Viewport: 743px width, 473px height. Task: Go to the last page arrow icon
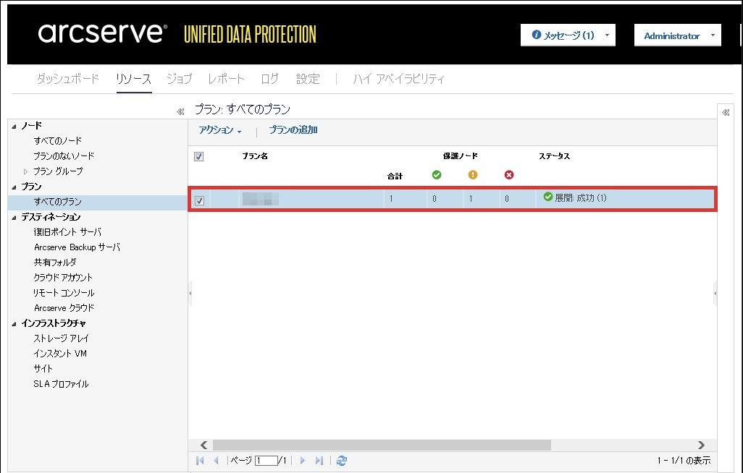click(319, 461)
